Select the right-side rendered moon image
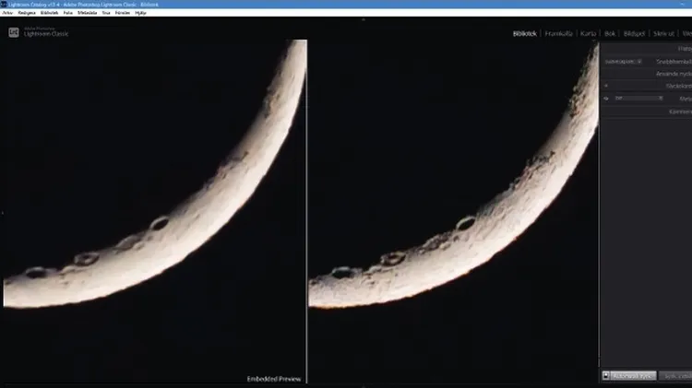This screenshot has height=388, width=692. click(452, 203)
